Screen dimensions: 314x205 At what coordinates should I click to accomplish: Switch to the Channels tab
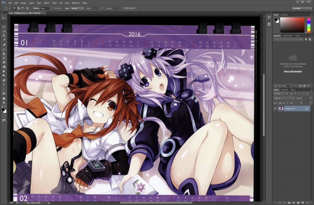tap(284, 90)
